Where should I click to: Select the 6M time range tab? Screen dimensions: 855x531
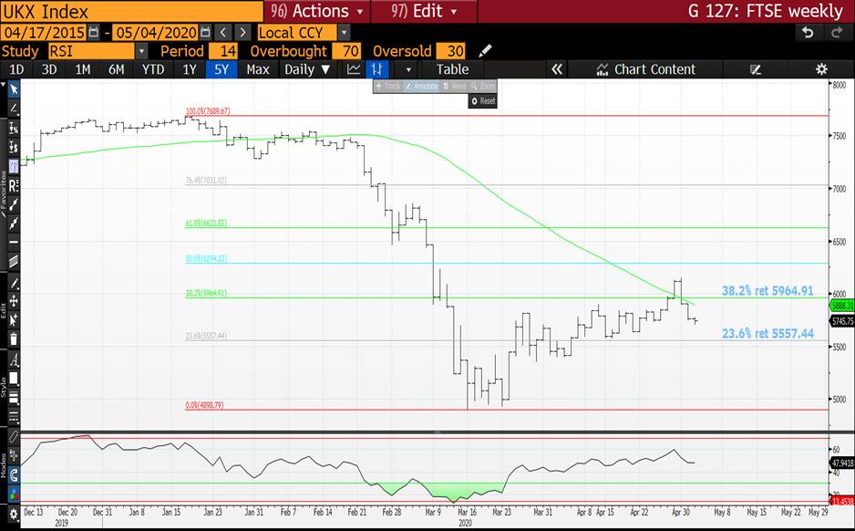click(116, 69)
